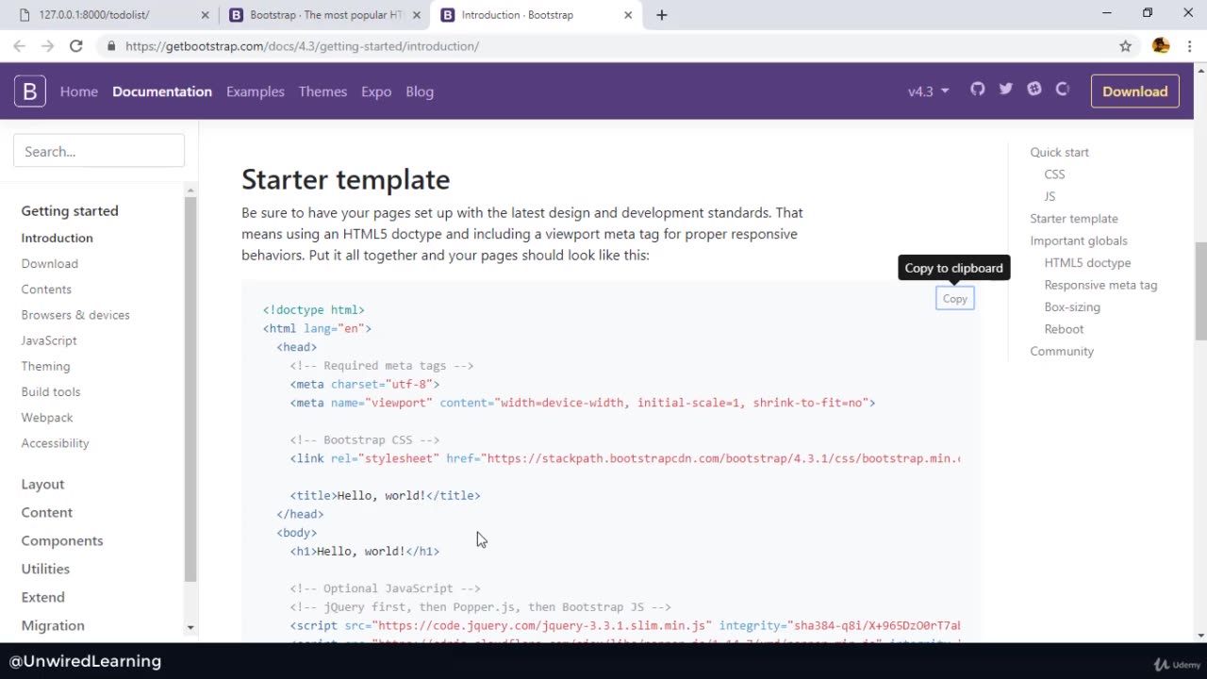The height and width of the screenshot is (679, 1207).
Task: Open the Chrome profile avatar
Action: [1161, 45]
